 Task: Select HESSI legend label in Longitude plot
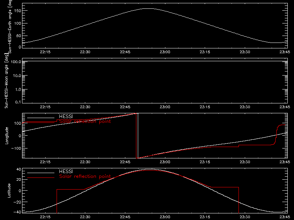pos(66,116)
